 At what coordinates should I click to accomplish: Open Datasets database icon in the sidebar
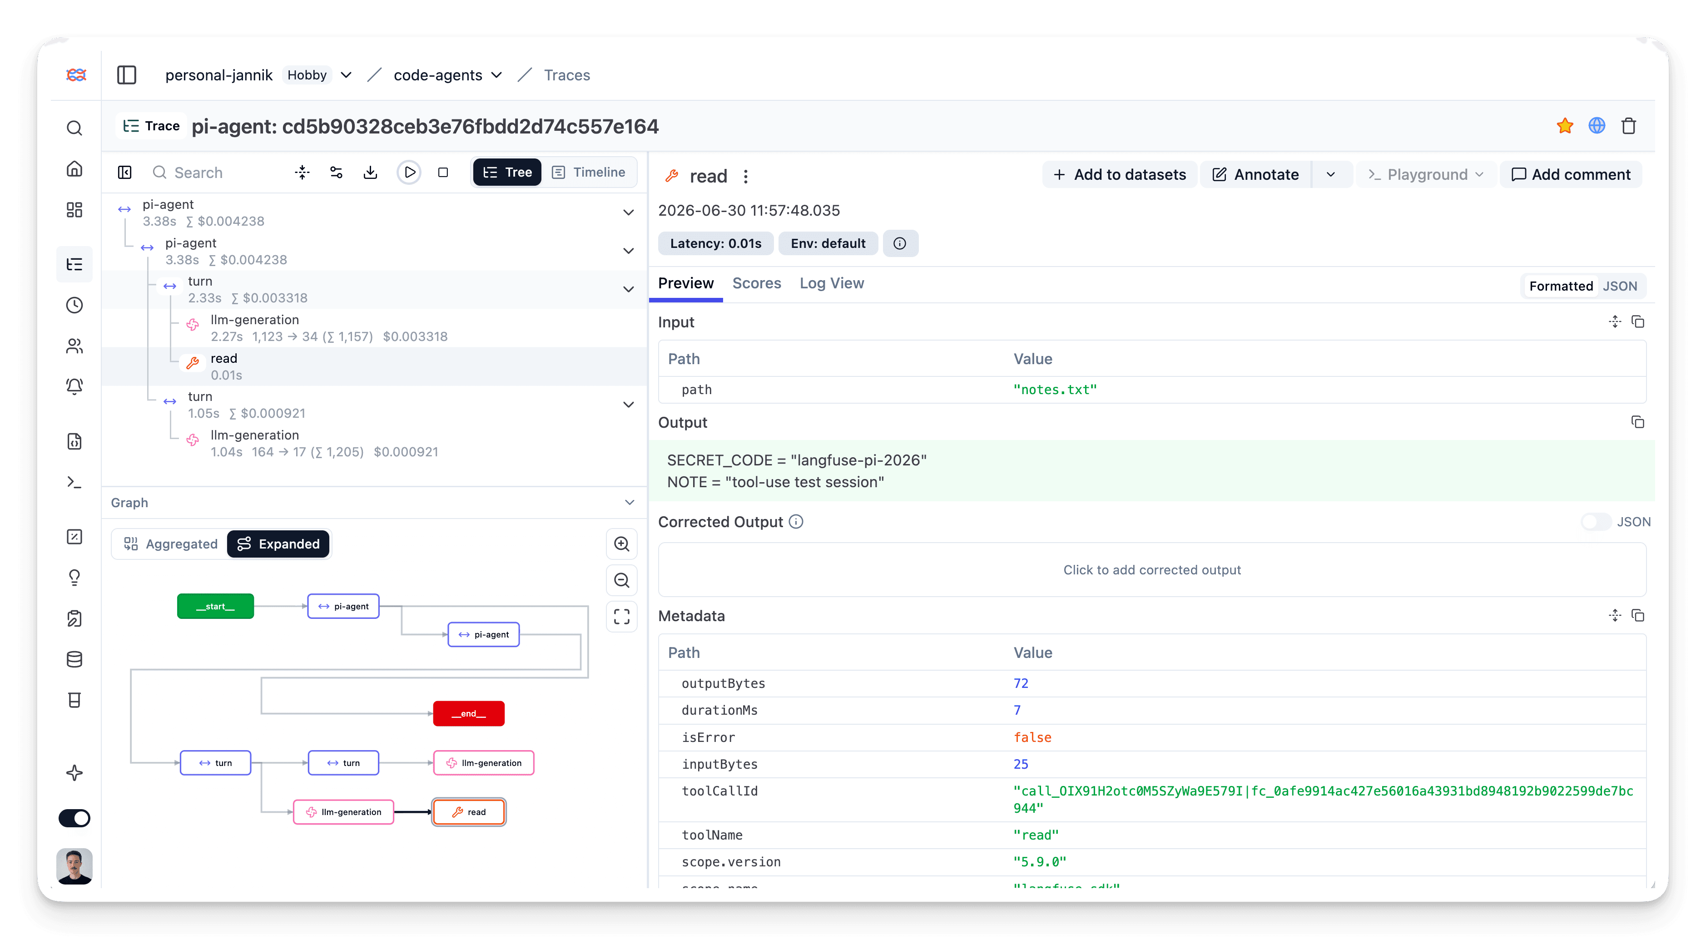75,659
